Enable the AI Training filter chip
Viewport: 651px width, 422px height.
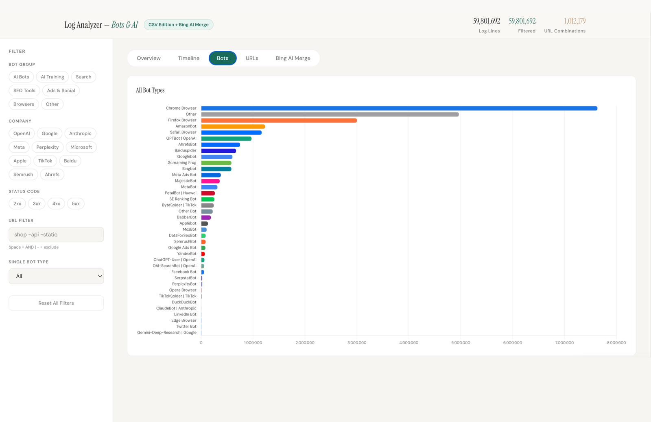[52, 76]
